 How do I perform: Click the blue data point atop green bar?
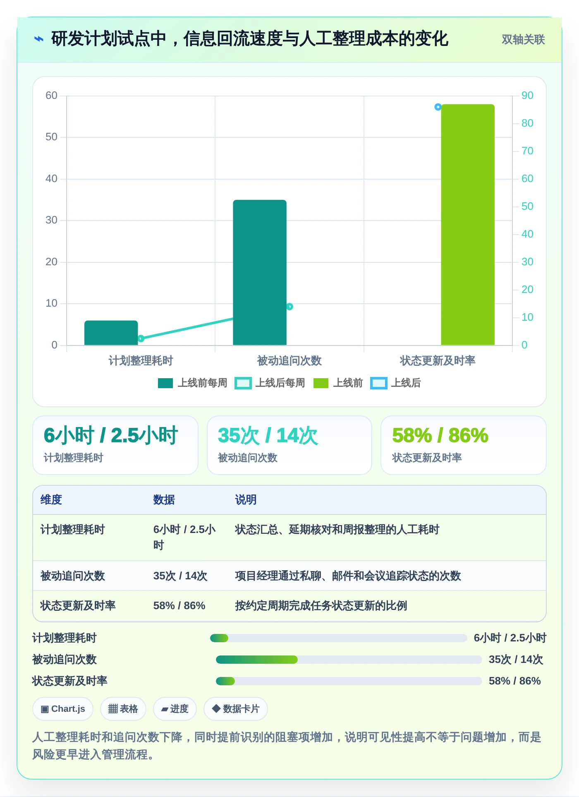tap(438, 107)
